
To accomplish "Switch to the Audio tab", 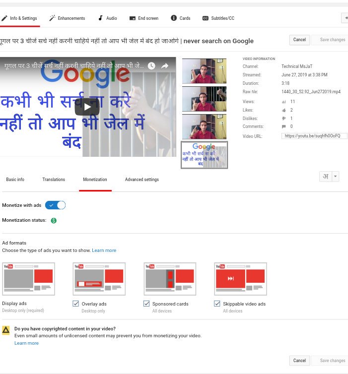I will coord(108,18).
